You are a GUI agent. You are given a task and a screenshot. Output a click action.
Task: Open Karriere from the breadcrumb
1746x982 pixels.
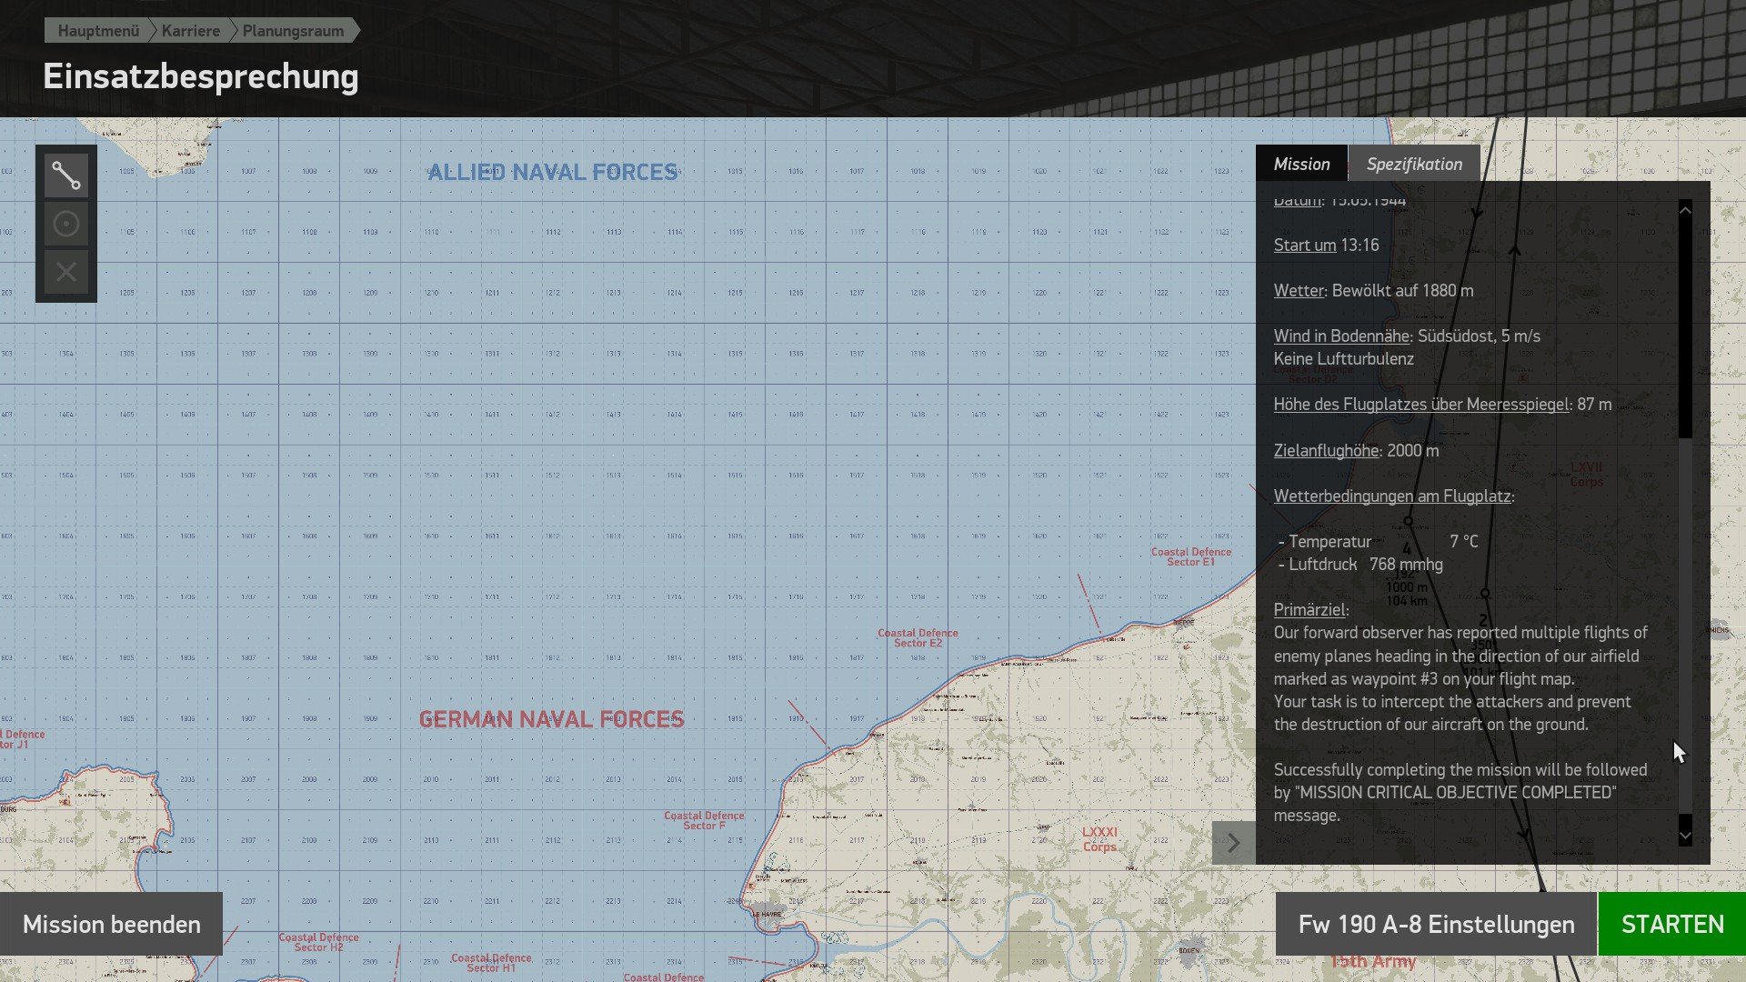coord(191,31)
